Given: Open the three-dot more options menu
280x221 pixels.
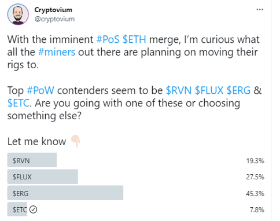Looking at the screenshot, I should tap(260, 9).
